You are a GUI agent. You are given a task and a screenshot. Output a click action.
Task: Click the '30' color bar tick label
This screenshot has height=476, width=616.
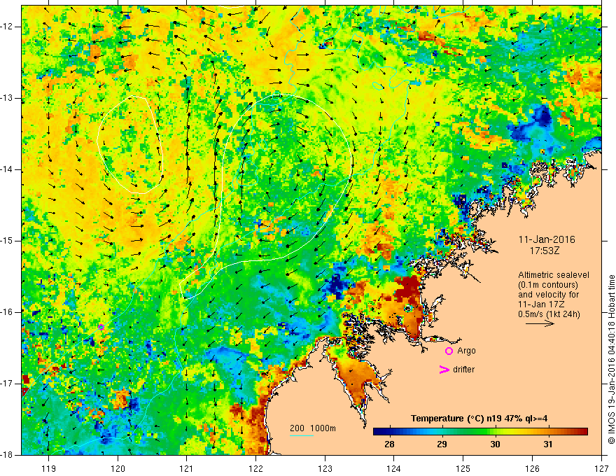[x=495, y=444]
